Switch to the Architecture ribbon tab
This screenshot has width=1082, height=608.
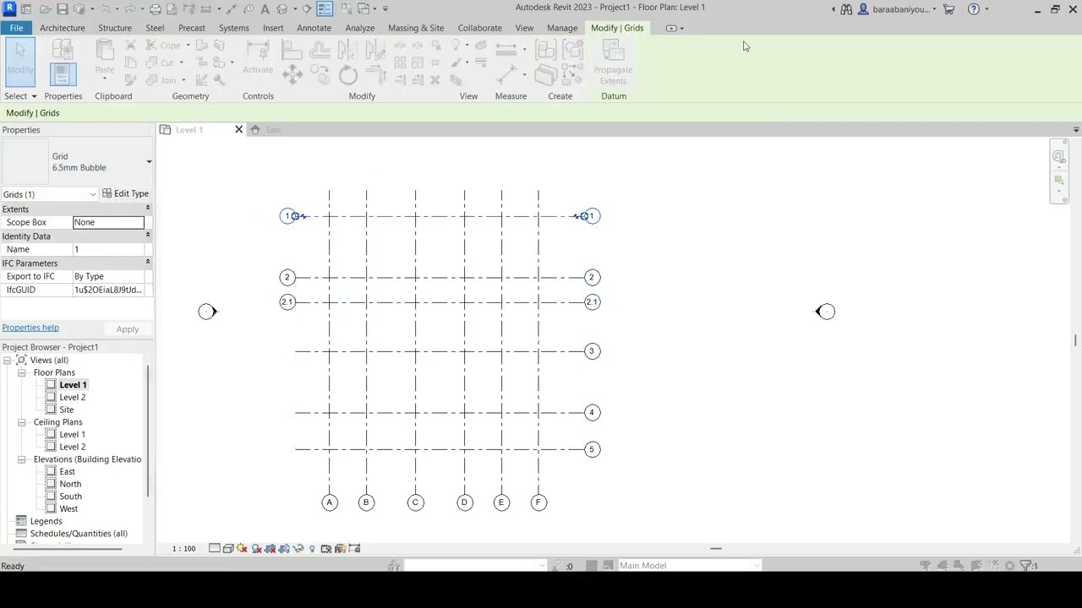[62, 28]
